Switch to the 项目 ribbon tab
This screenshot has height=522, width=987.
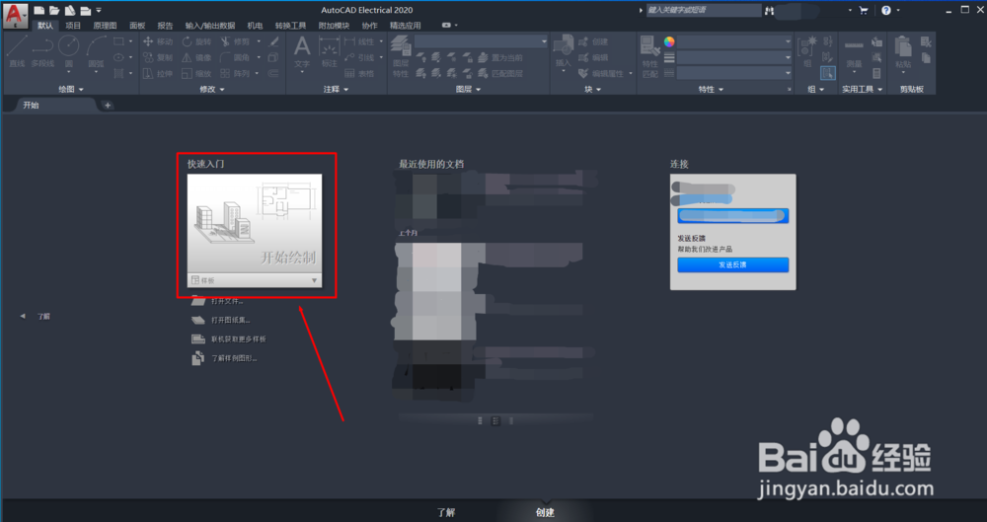click(x=73, y=26)
